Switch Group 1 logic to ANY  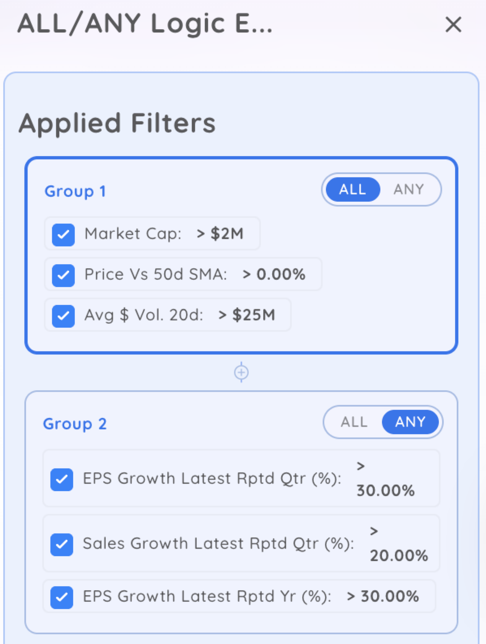408,189
